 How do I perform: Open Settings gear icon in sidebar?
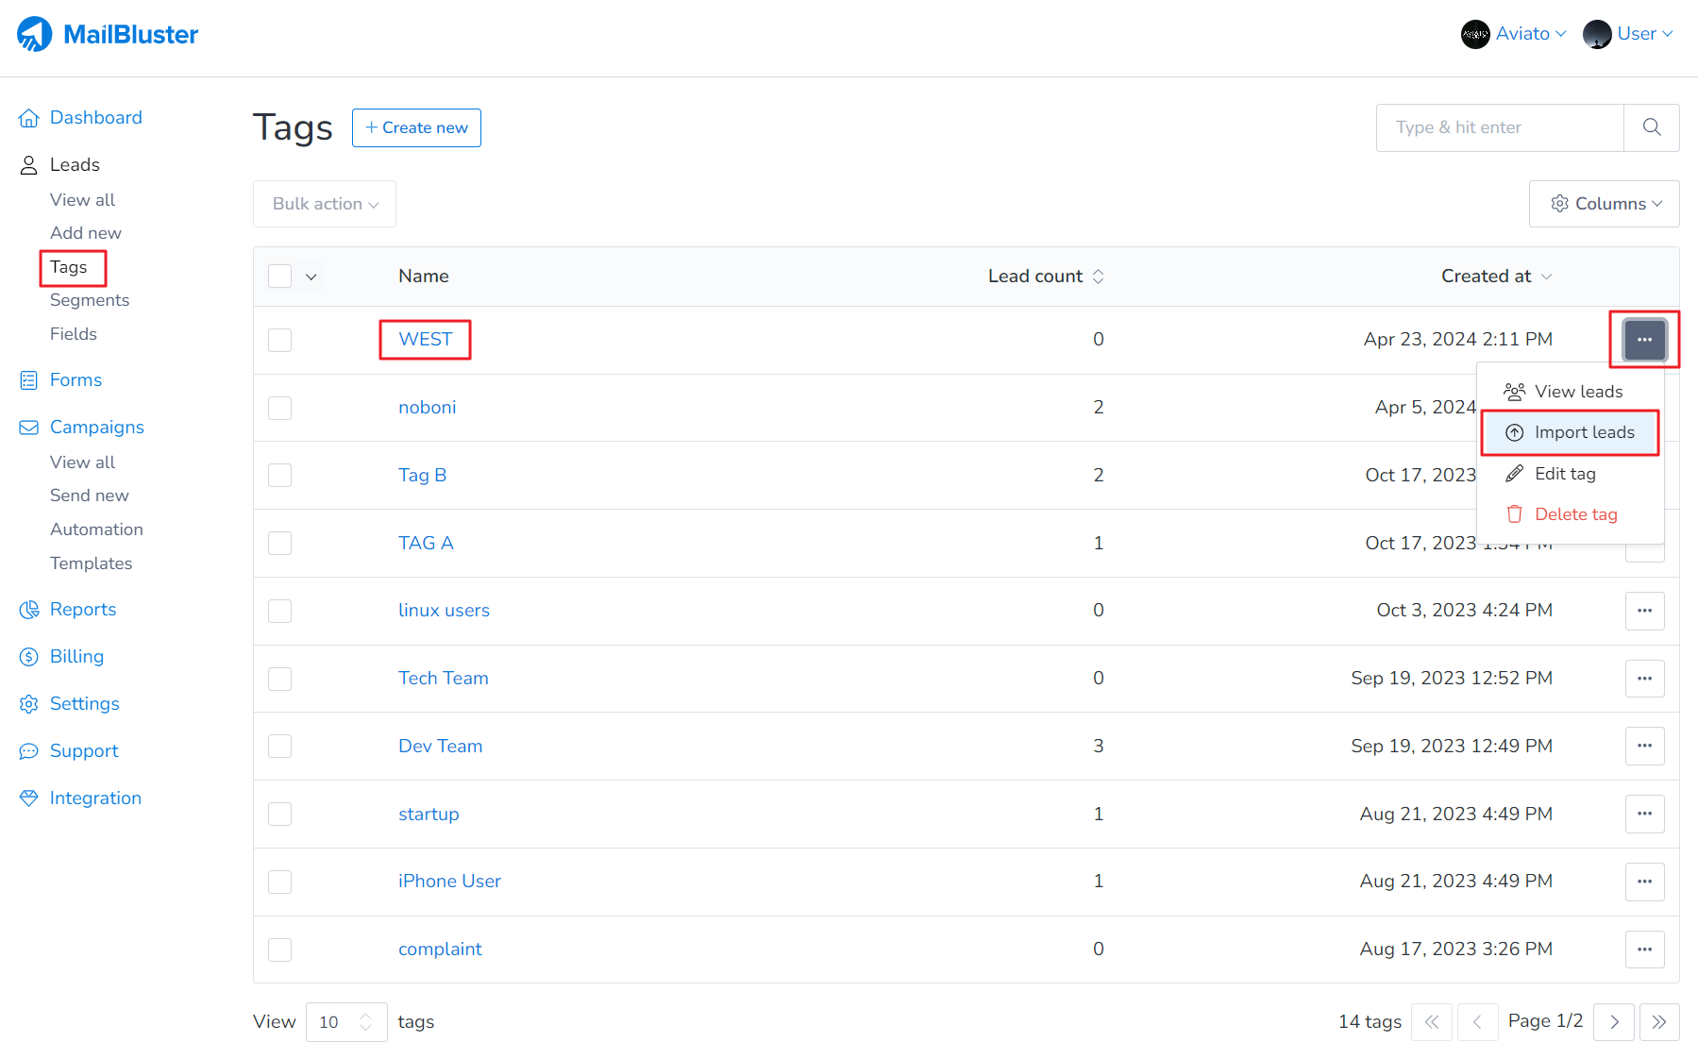coord(29,704)
